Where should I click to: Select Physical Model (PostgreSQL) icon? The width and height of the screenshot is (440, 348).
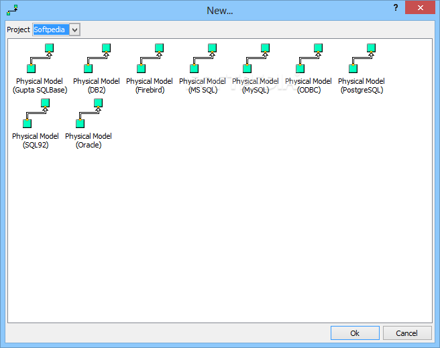362,58
